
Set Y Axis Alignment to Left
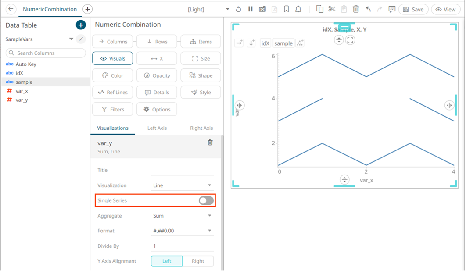(167, 261)
